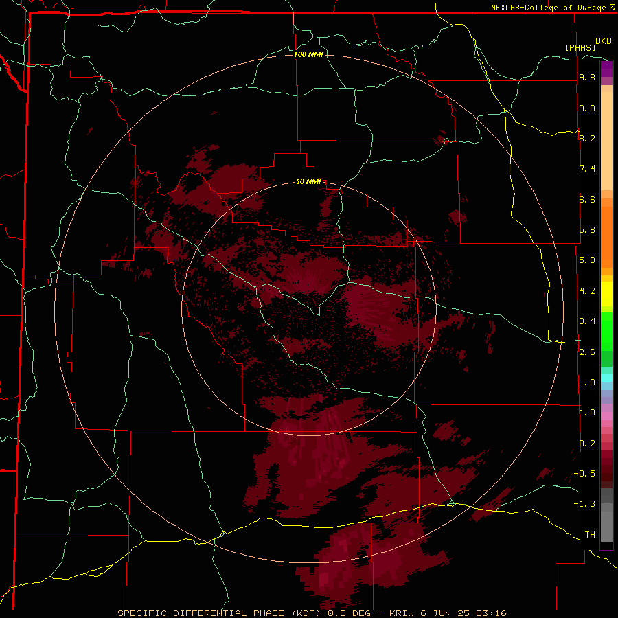Pick the orange segment of the color bar
618x618 pixels.
click(x=606, y=238)
